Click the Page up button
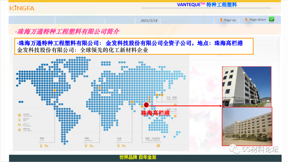 tap(227, 20)
